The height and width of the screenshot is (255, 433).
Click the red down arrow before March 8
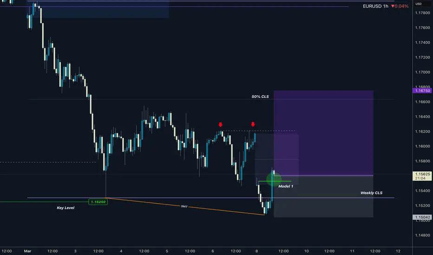point(253,124)
